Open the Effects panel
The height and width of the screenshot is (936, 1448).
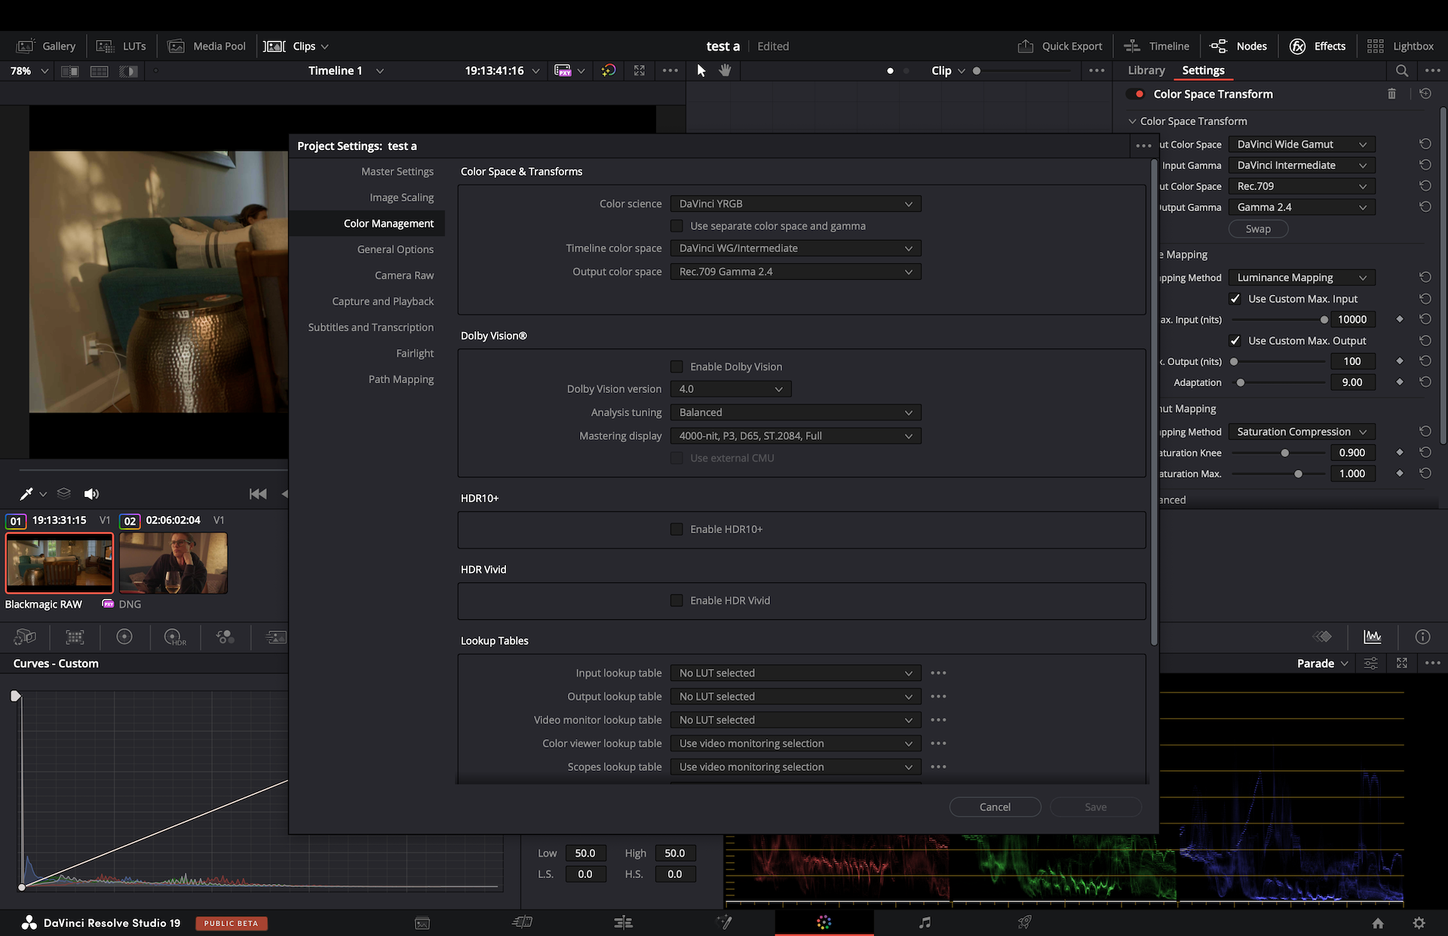tap(1317, 46)
